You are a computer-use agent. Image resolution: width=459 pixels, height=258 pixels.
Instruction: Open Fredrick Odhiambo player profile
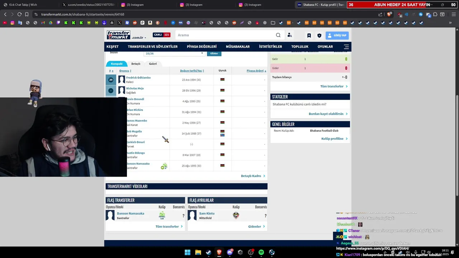(138, 77)
